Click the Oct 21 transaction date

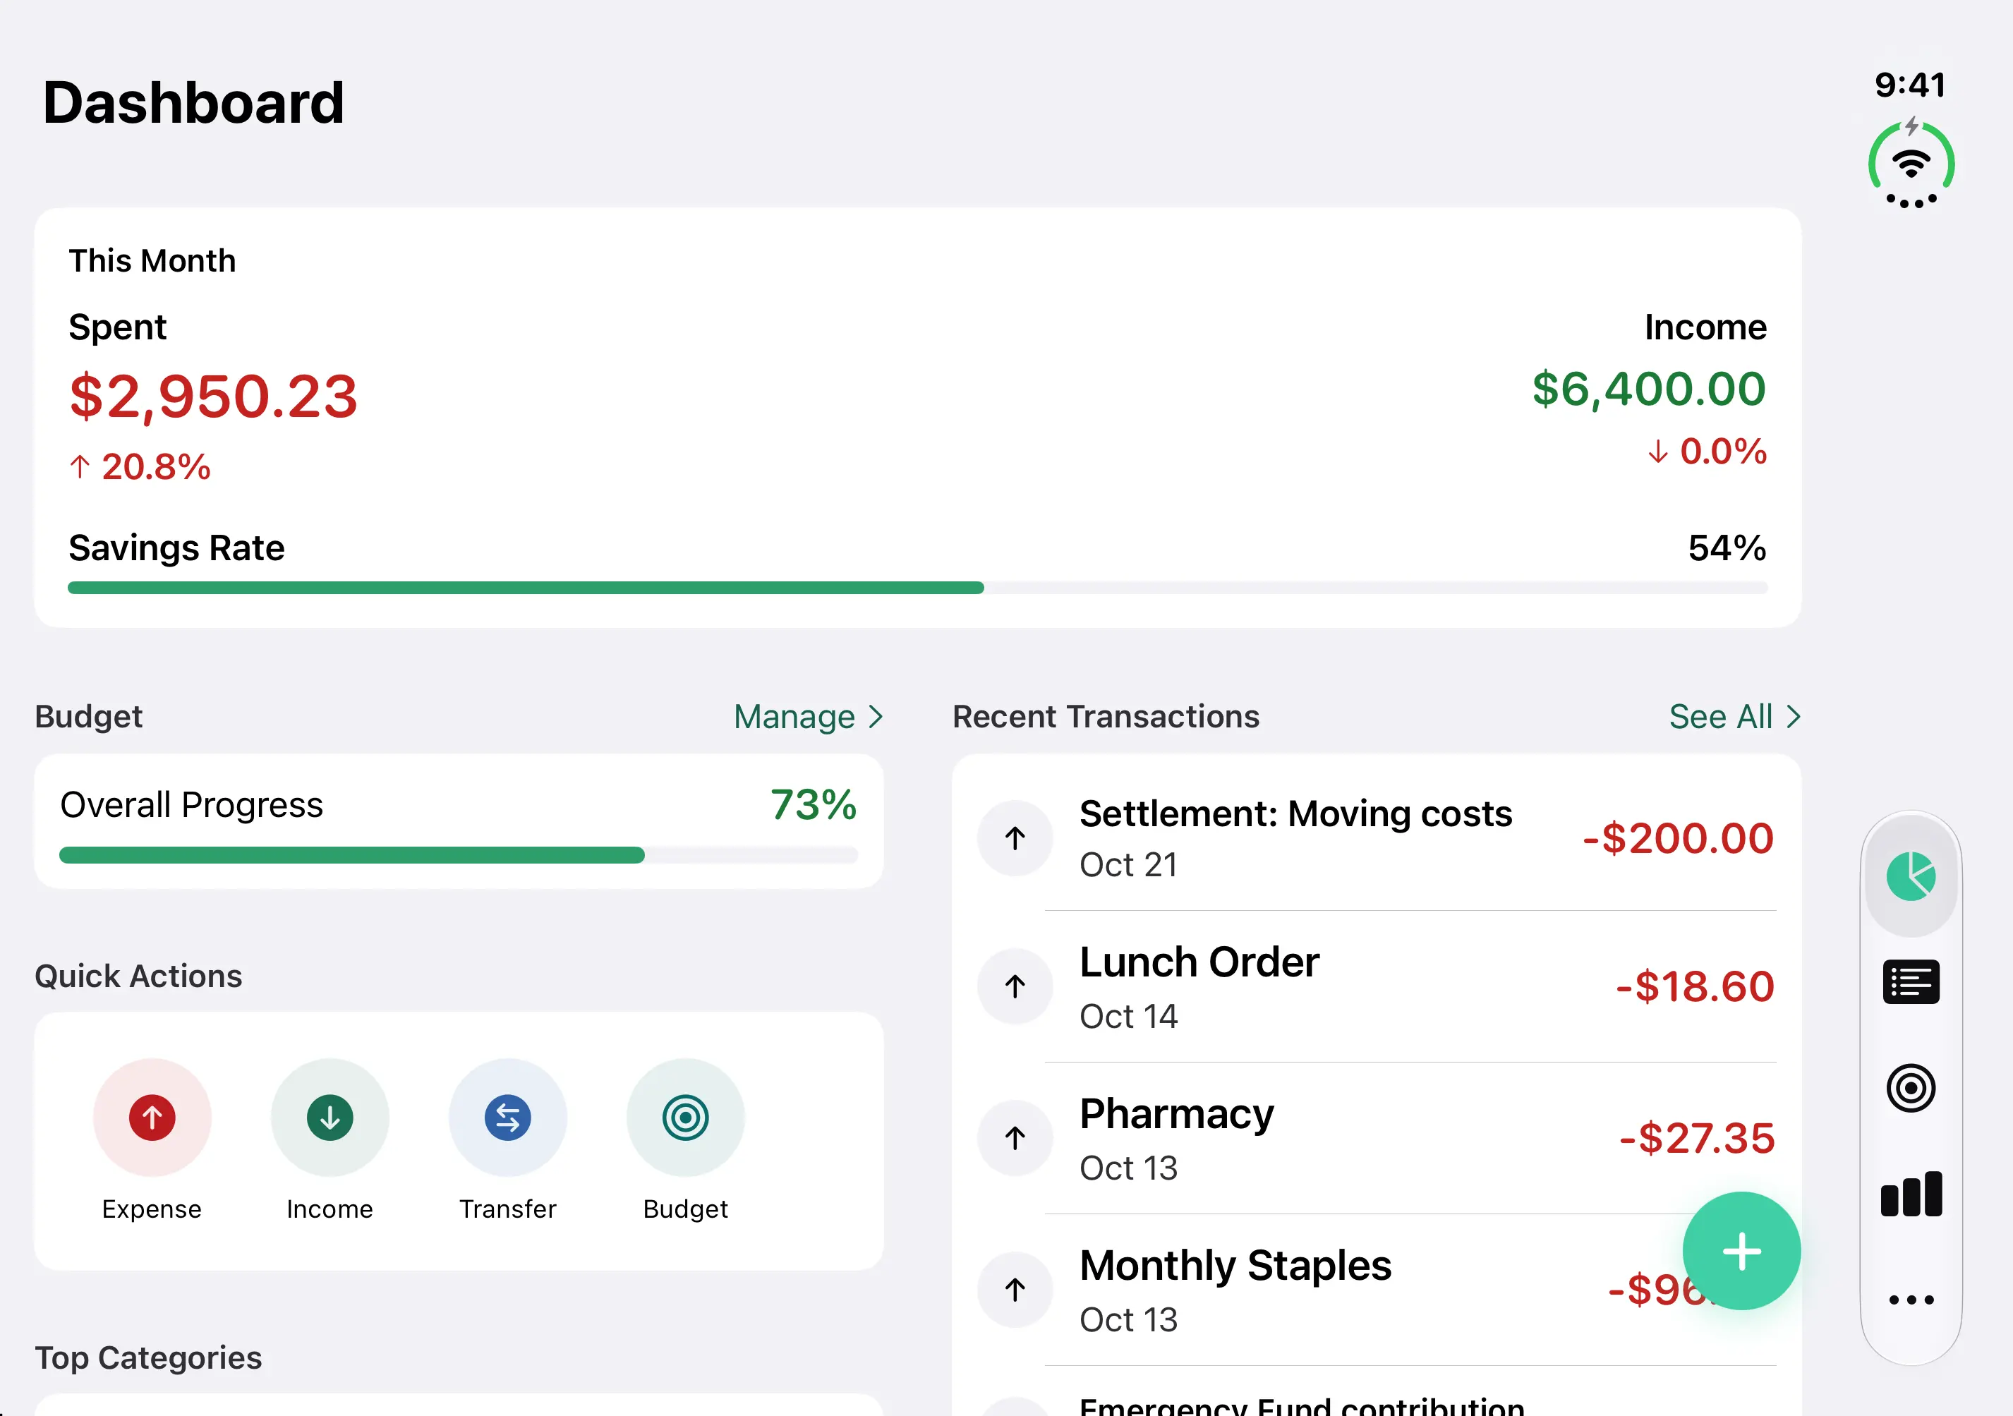1128,864
